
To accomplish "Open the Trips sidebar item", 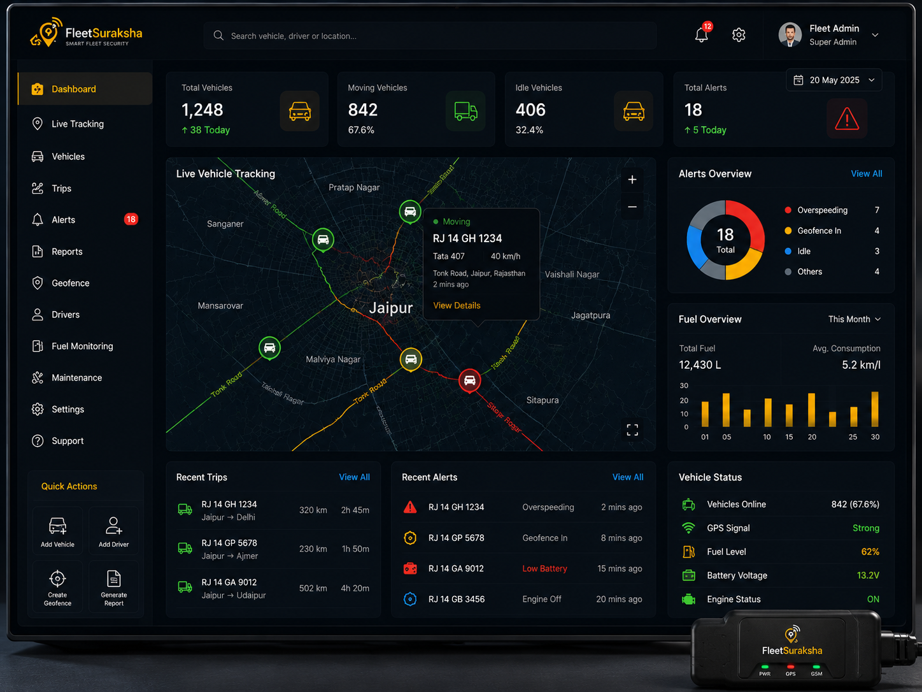I will 85,188.
